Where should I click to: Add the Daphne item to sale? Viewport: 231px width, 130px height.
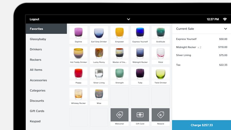coord(78,35)
